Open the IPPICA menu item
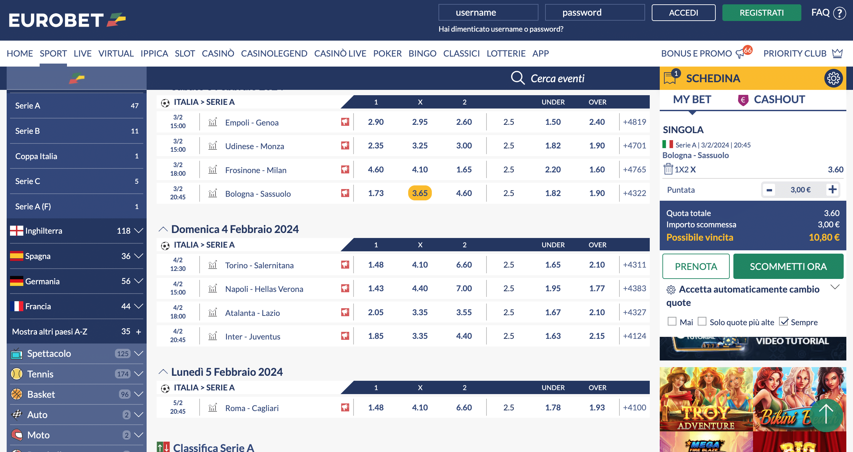This screenshot has height=452, width=853. (x=154, y=53)
